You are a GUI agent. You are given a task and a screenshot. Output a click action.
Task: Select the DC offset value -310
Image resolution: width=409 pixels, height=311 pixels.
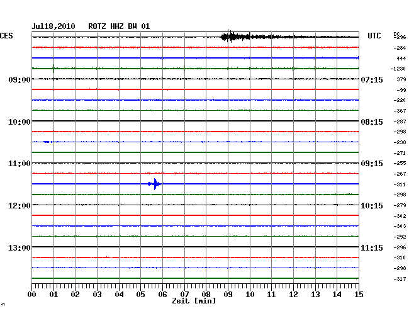point(400,257)
